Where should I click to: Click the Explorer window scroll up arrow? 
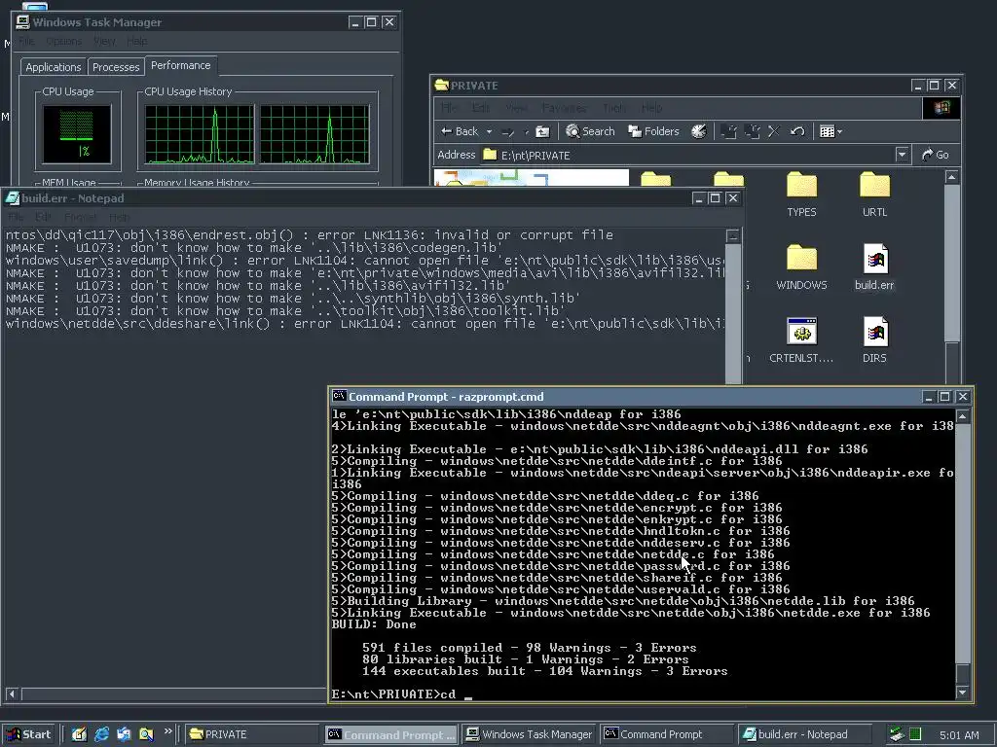coord(952,177)
